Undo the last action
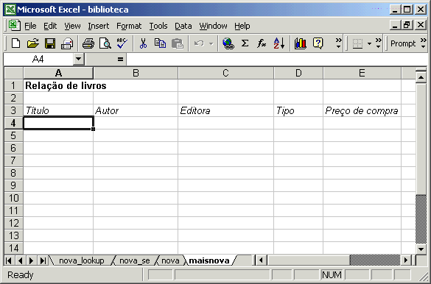431x284 pixels. (199, 43)
